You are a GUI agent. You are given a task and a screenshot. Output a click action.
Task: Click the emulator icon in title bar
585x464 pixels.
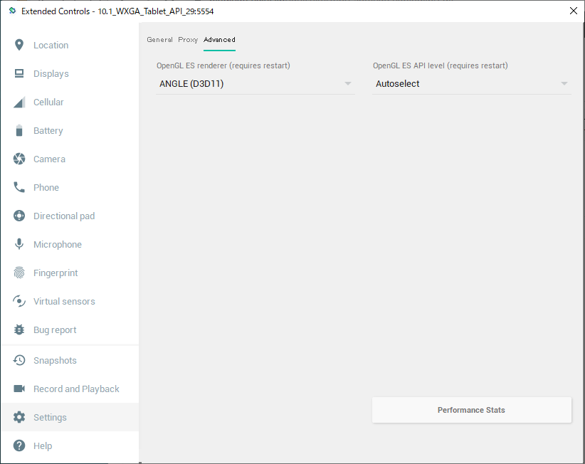[12, 11]
